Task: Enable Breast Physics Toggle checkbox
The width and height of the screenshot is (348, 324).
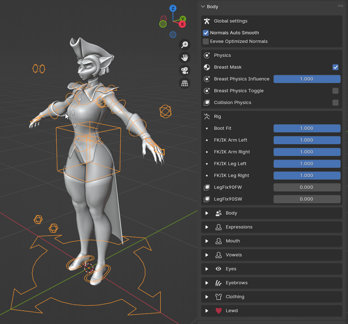Action: coord(335,91)
